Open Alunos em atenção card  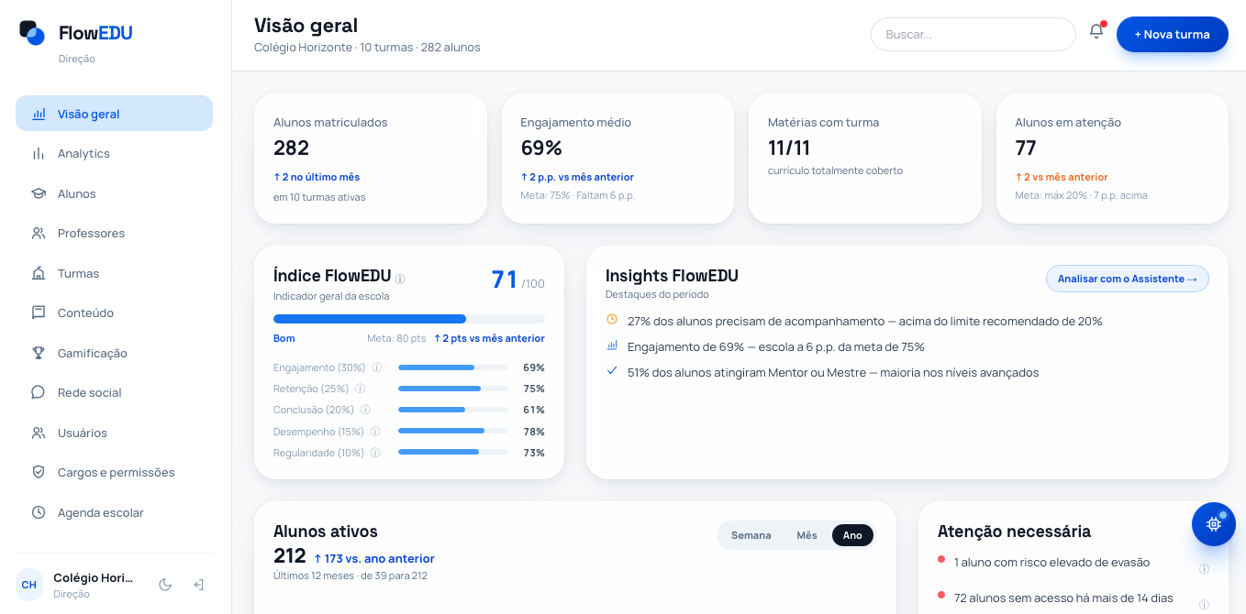pos(1112,159)
